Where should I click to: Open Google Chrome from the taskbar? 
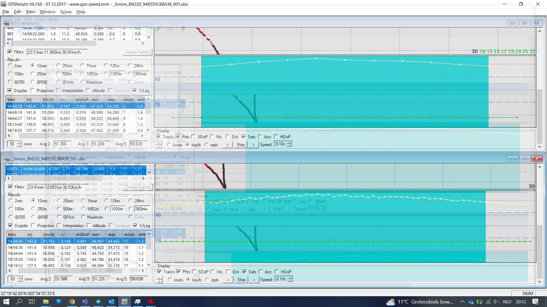point(72,302)
